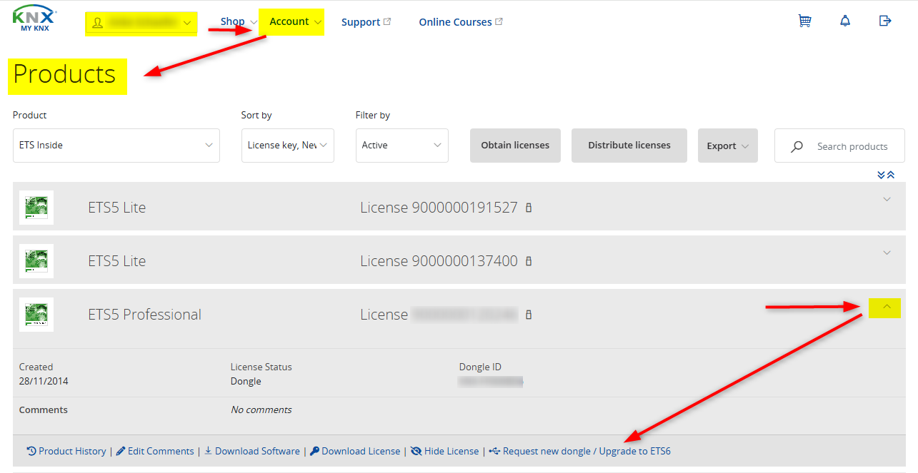This screenshot has height=473, width=918.
Task: Open the Shop menu
Action: coord(239,21)
